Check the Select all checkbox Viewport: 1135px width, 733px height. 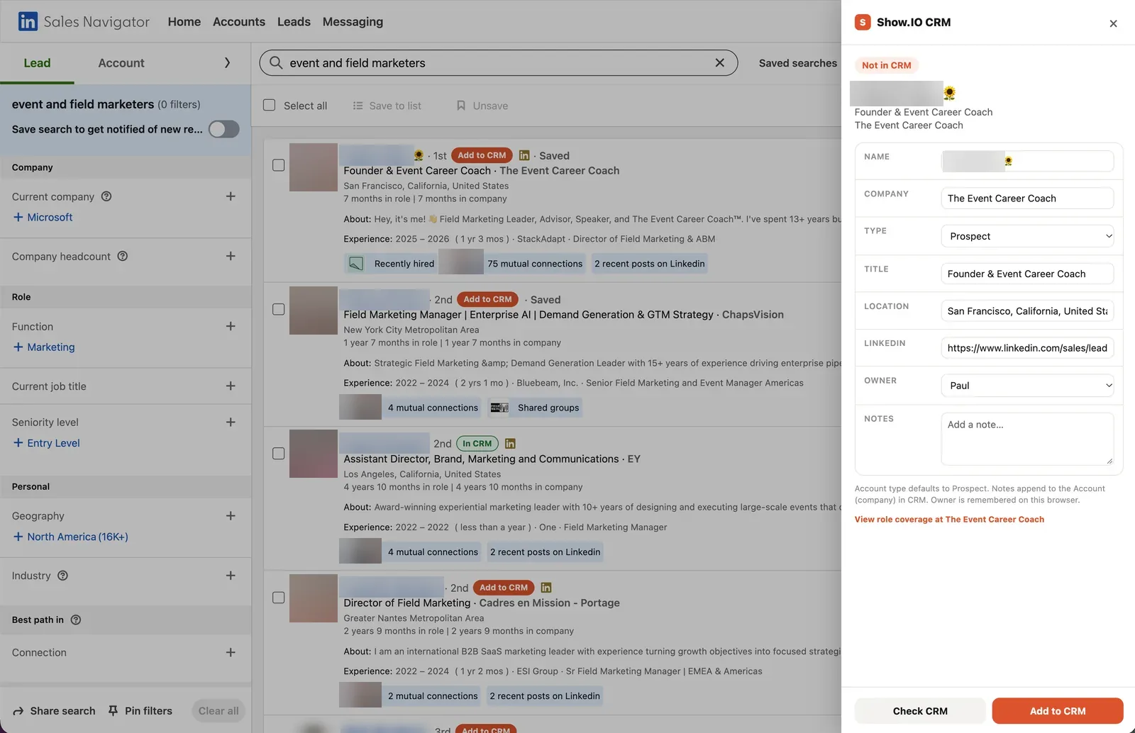click(270, 105)
